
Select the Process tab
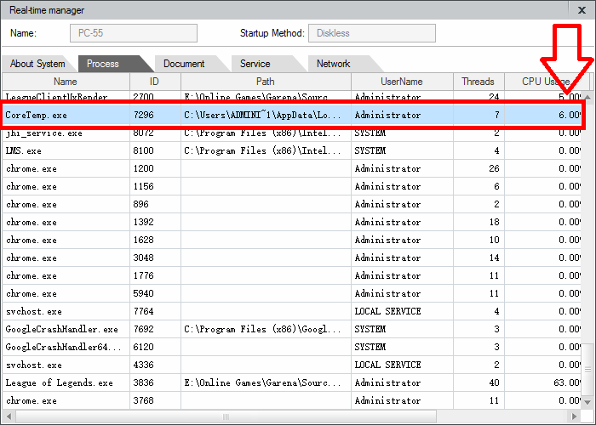pos(103,64)
